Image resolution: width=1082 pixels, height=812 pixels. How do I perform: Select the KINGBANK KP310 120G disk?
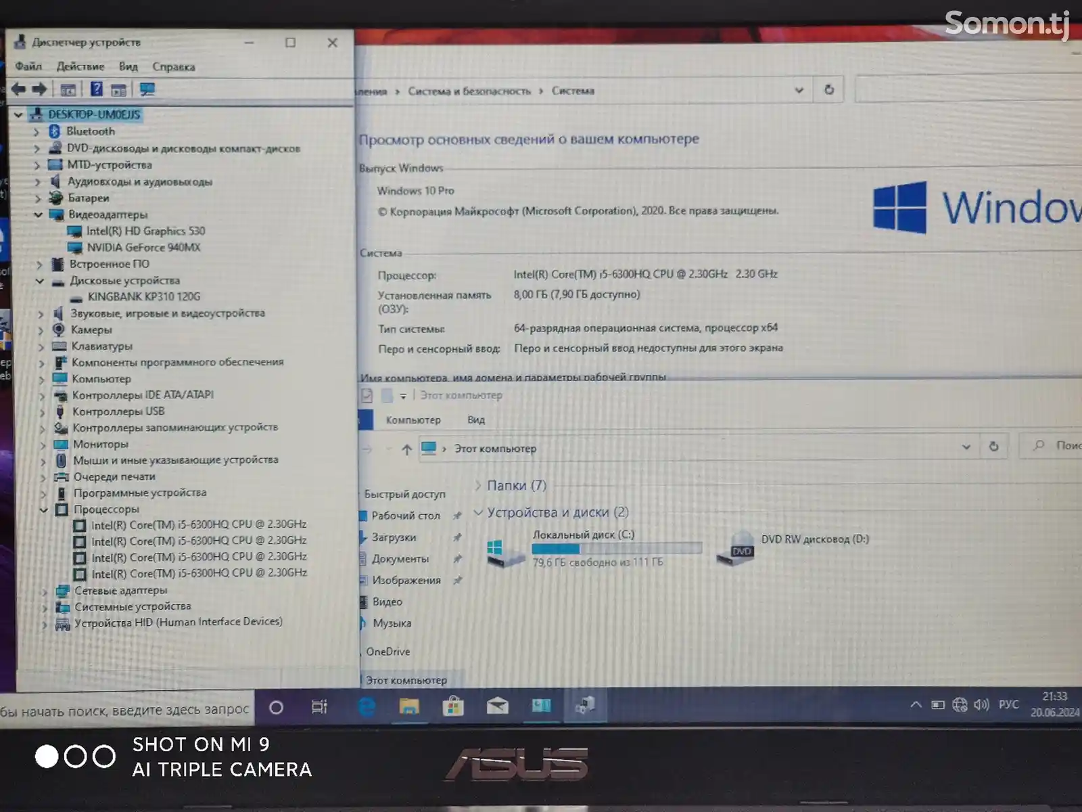click(144, 296)
